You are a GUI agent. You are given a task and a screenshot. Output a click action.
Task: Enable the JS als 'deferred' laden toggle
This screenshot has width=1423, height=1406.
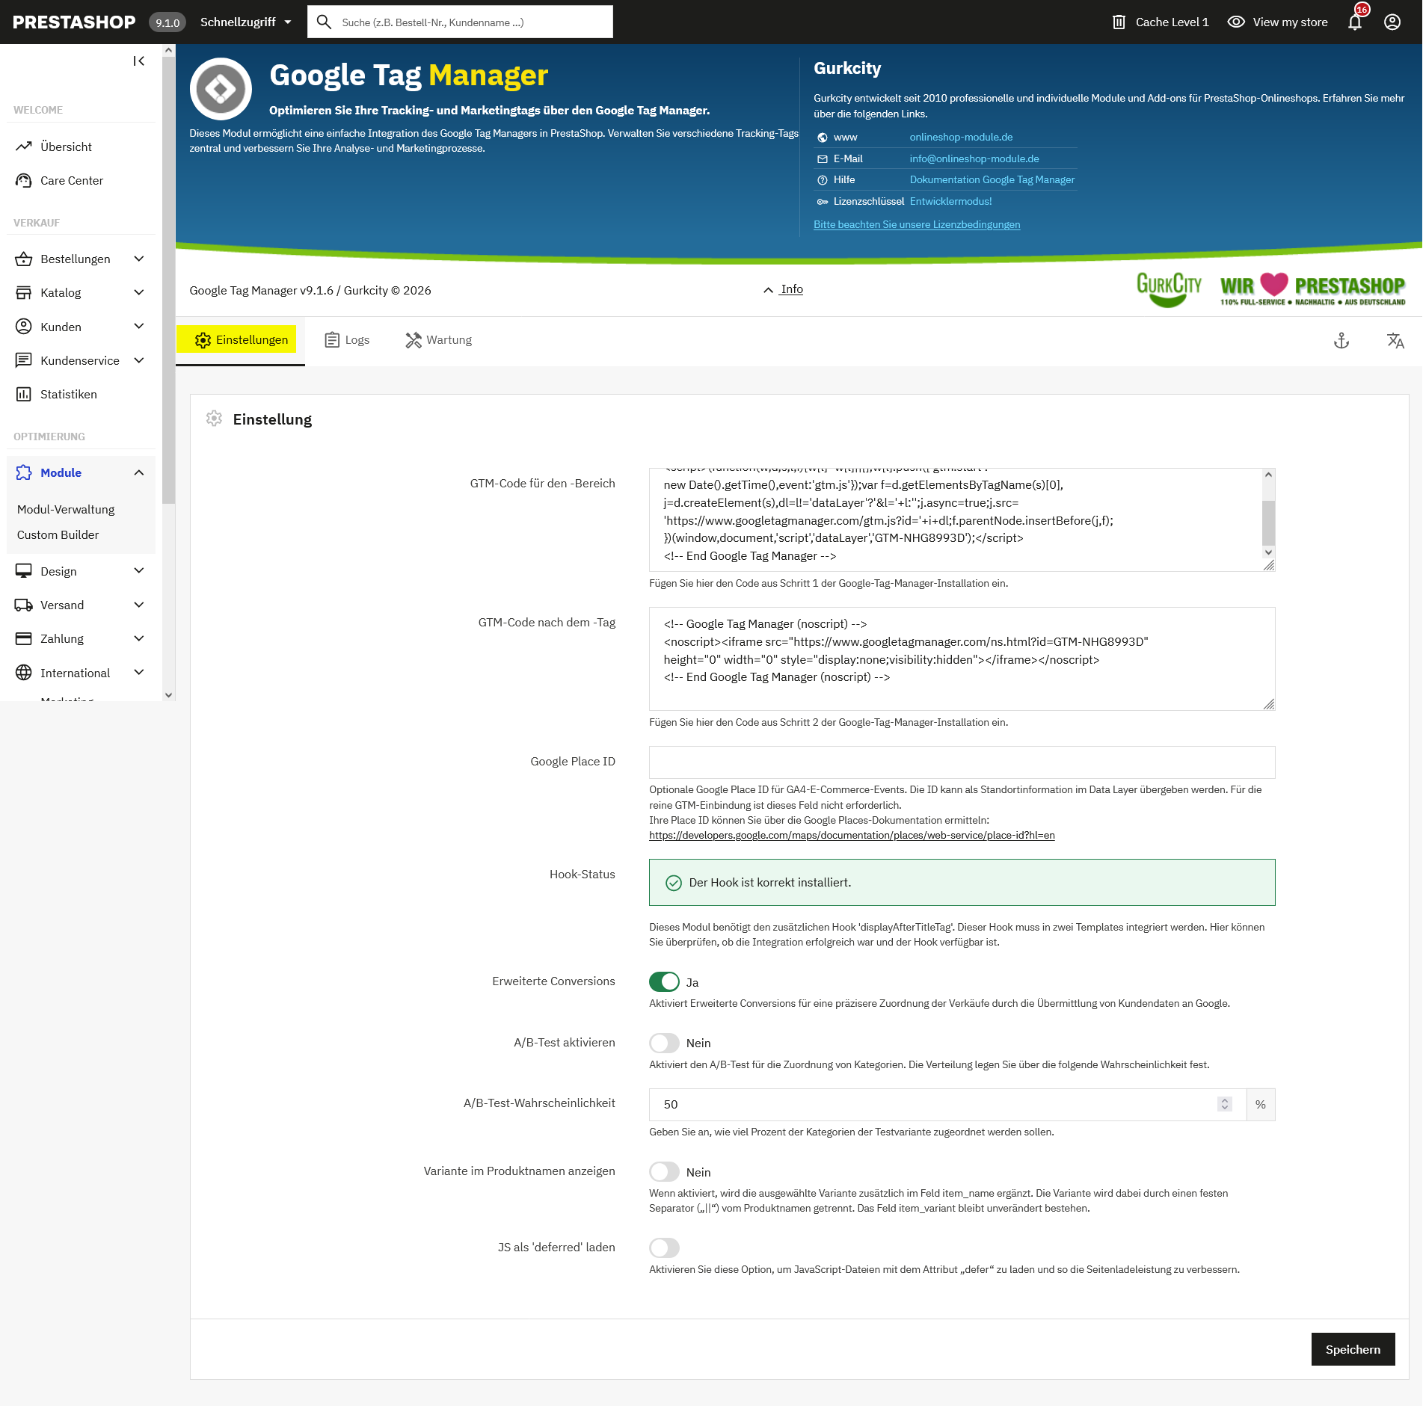coord(664,1248)
